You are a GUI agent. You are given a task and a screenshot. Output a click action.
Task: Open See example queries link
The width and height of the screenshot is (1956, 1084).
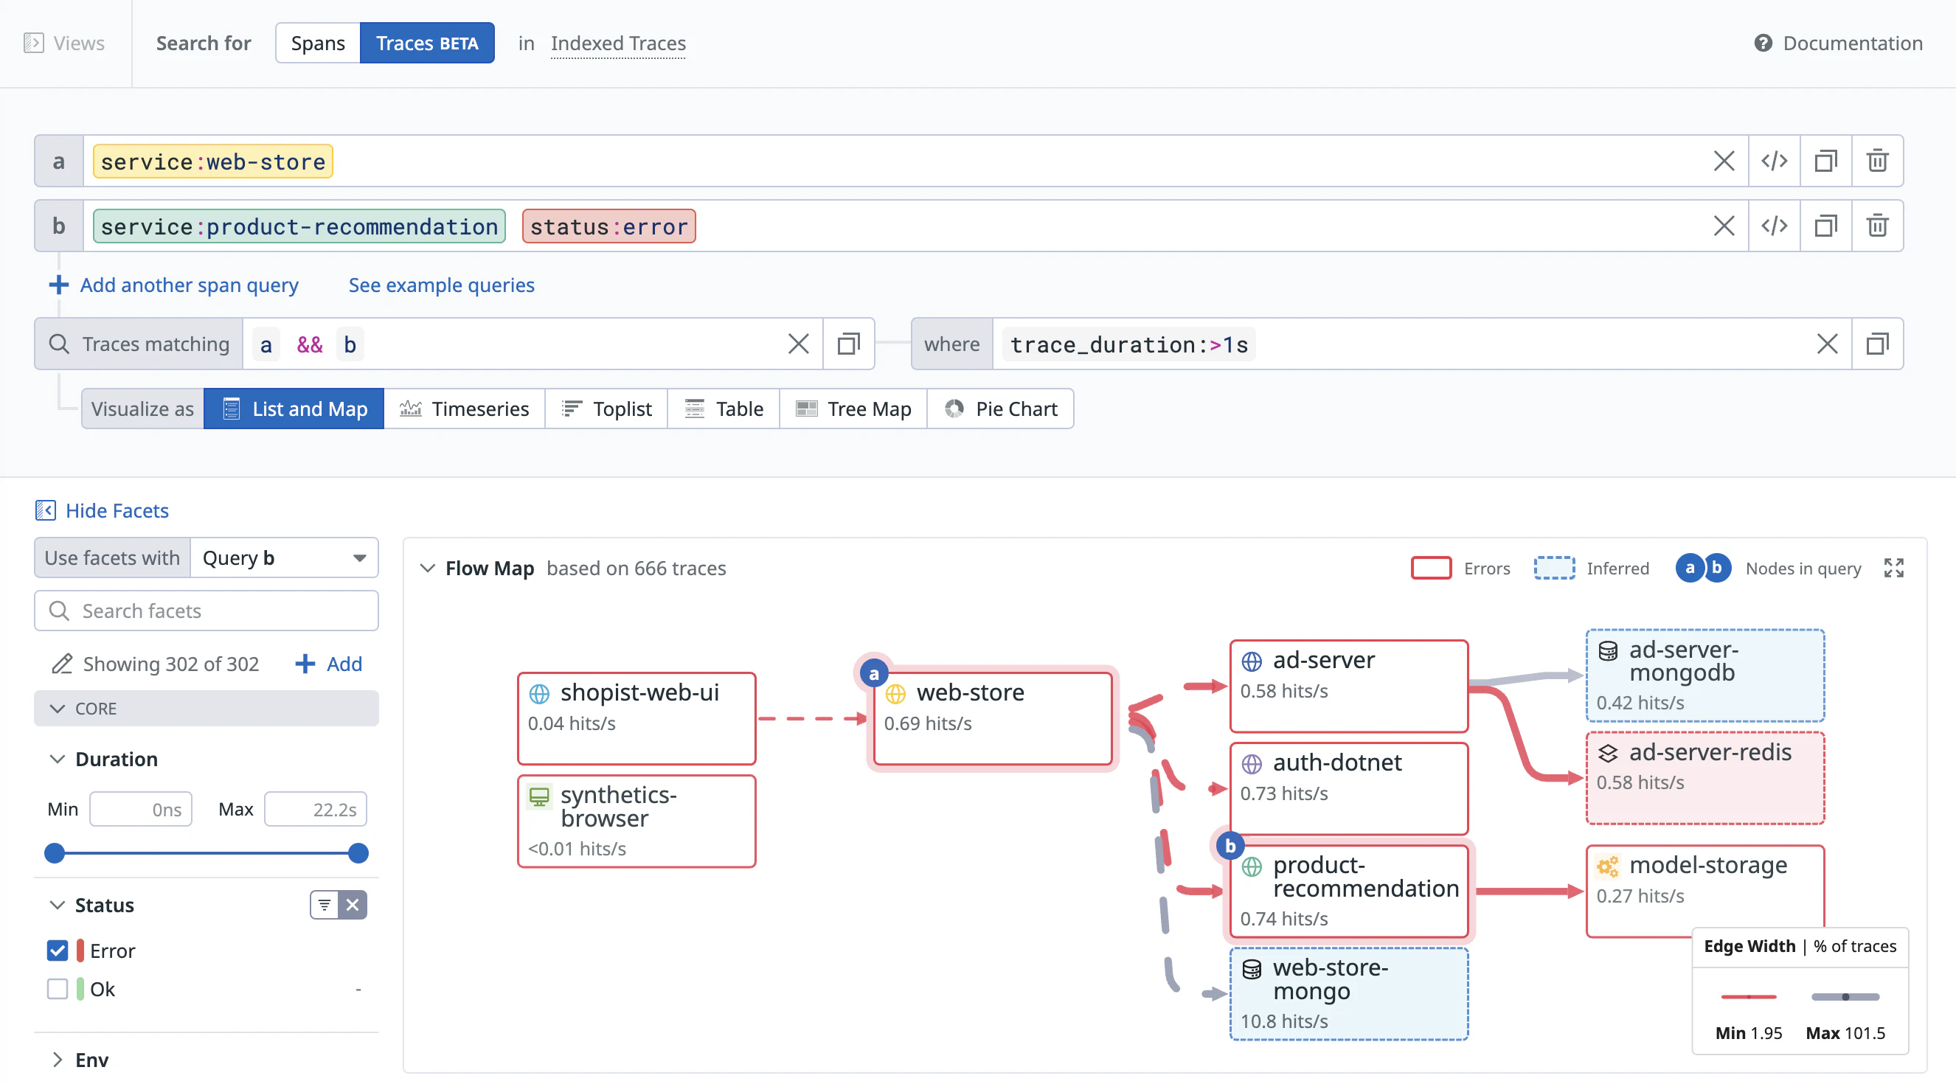441,285
